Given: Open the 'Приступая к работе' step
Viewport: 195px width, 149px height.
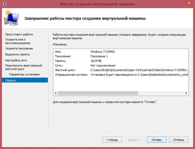Looking at the screenshot, I should click(x=19, y=34).
